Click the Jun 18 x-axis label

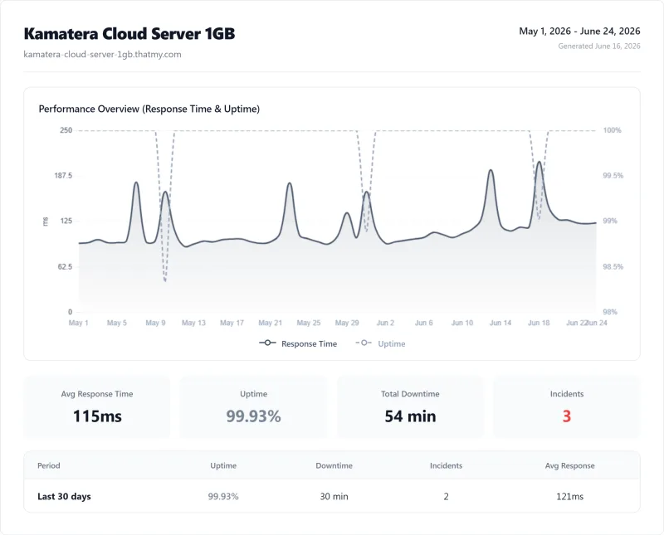[539, 323]
